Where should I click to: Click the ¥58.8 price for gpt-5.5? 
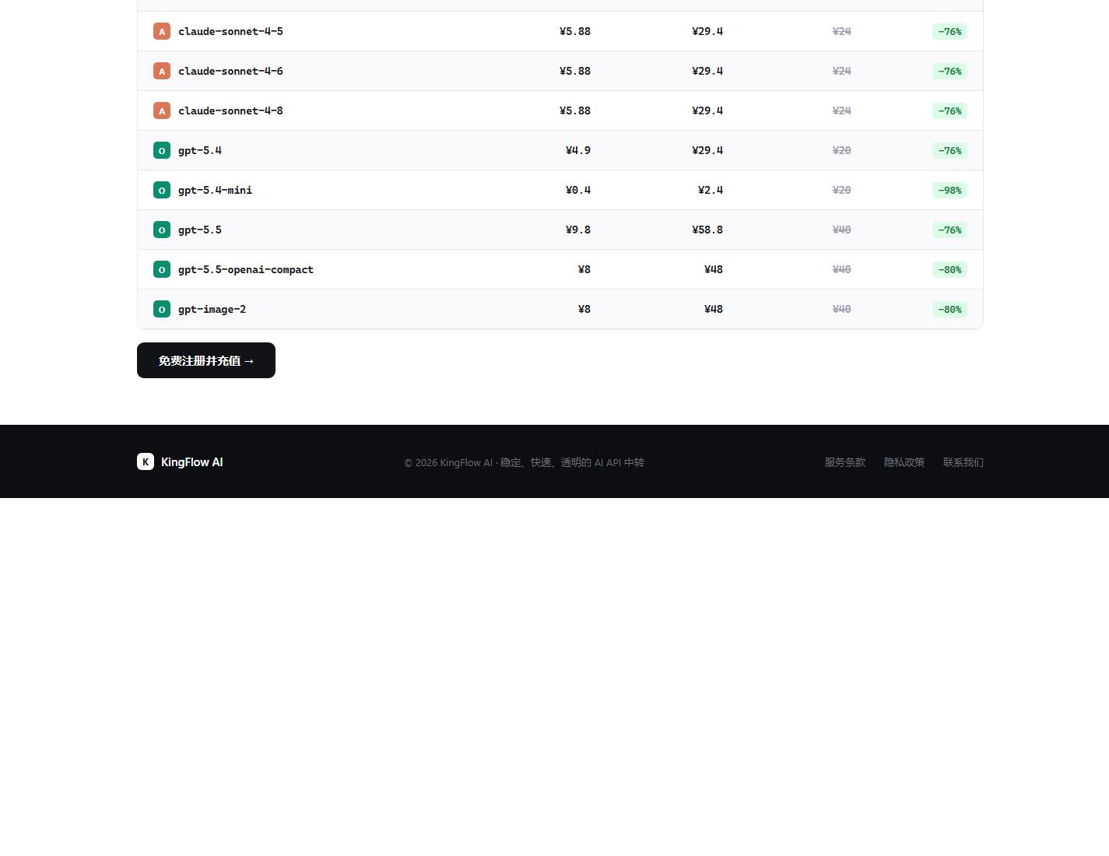click(x=707, y=230)
